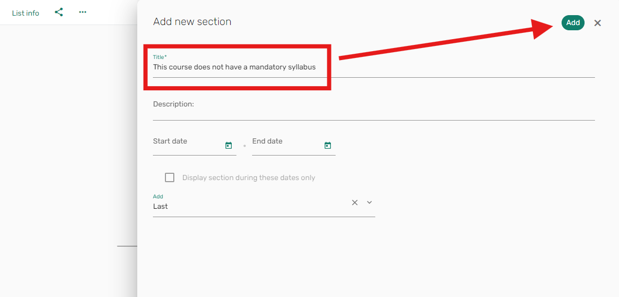Click the dimmed page area beside the panel
Screen dimensions: 619x297
(x=68, y=158)
